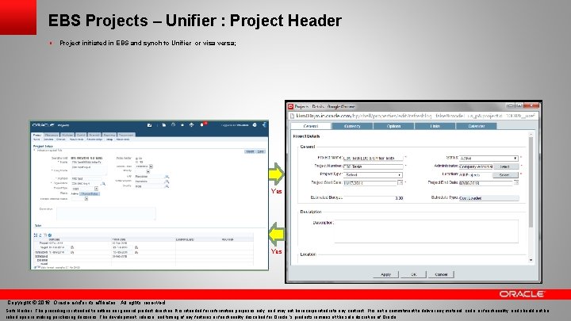This screenshot has height=321, width=571.
Task: Open the Target row finish date calendar icon
Action: pos(136,247)
